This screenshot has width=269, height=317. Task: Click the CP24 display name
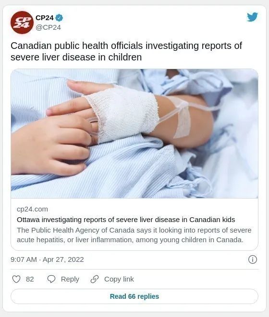pyautogui.click(x=45, y=18)
